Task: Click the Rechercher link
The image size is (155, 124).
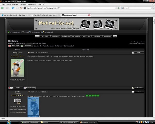Action: click(x=36, y=32)
